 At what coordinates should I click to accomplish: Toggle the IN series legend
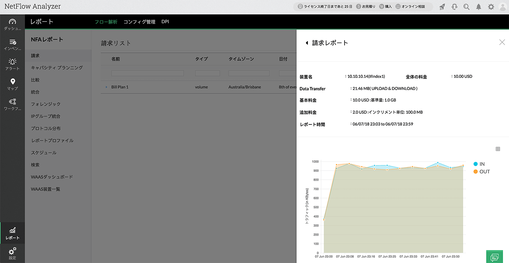(x=478, y=164)
